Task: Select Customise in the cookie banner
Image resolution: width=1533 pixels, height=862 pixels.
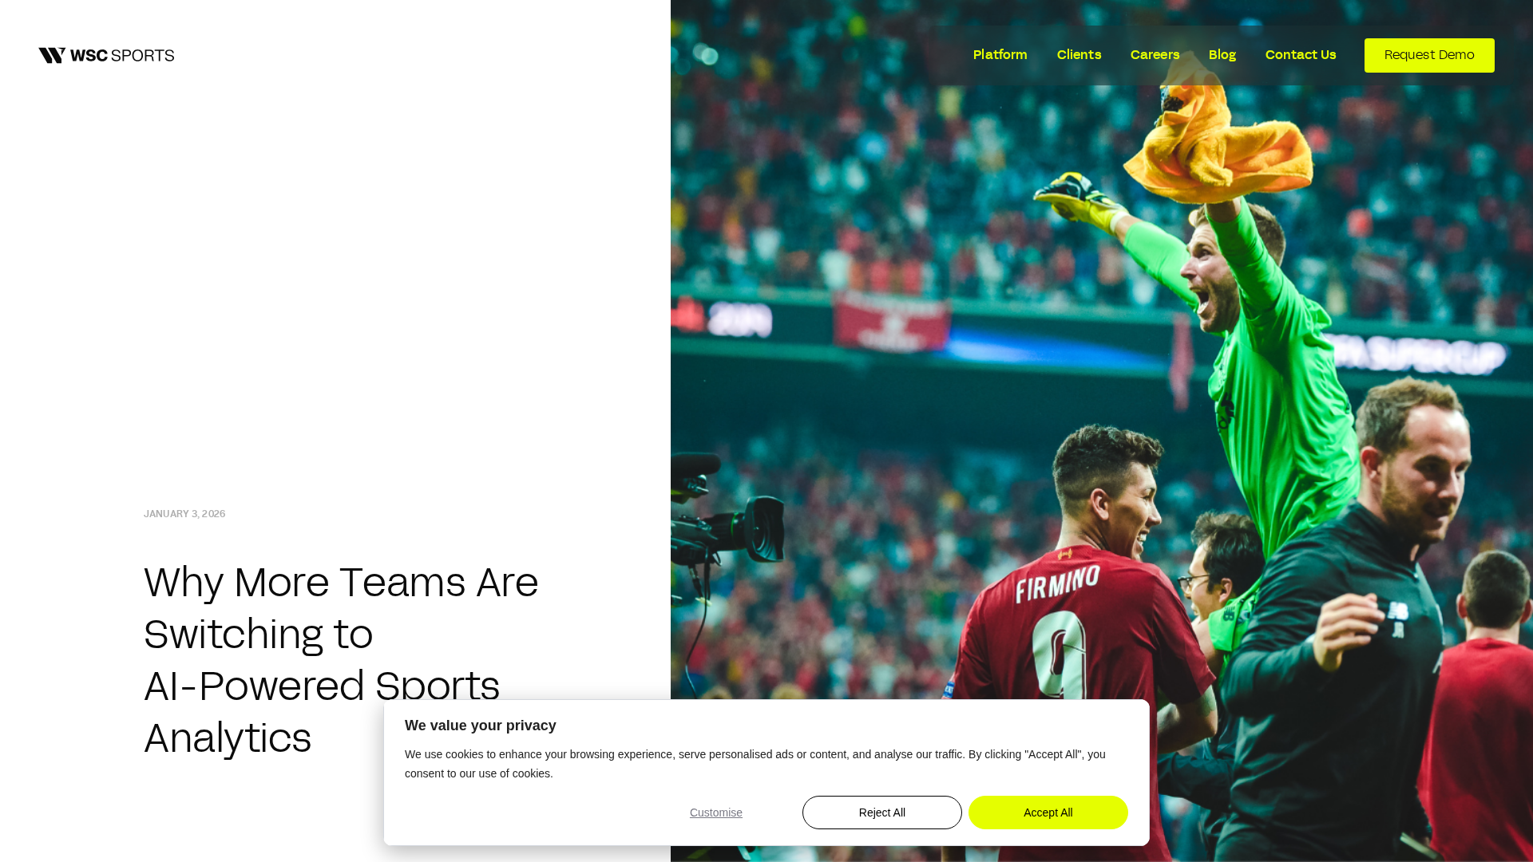Action: click(x=716, y=813)
